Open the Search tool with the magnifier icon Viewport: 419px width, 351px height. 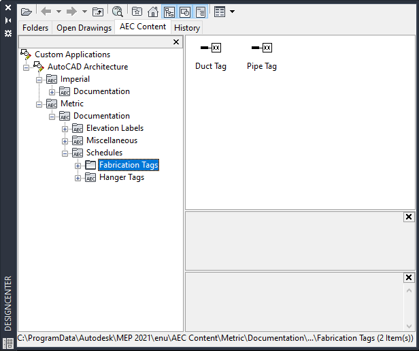pyautogui.click(x=117, y=12)
